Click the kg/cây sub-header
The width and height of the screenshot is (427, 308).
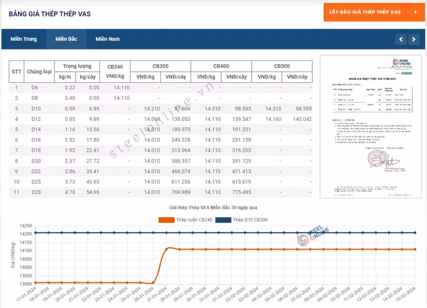88,77
